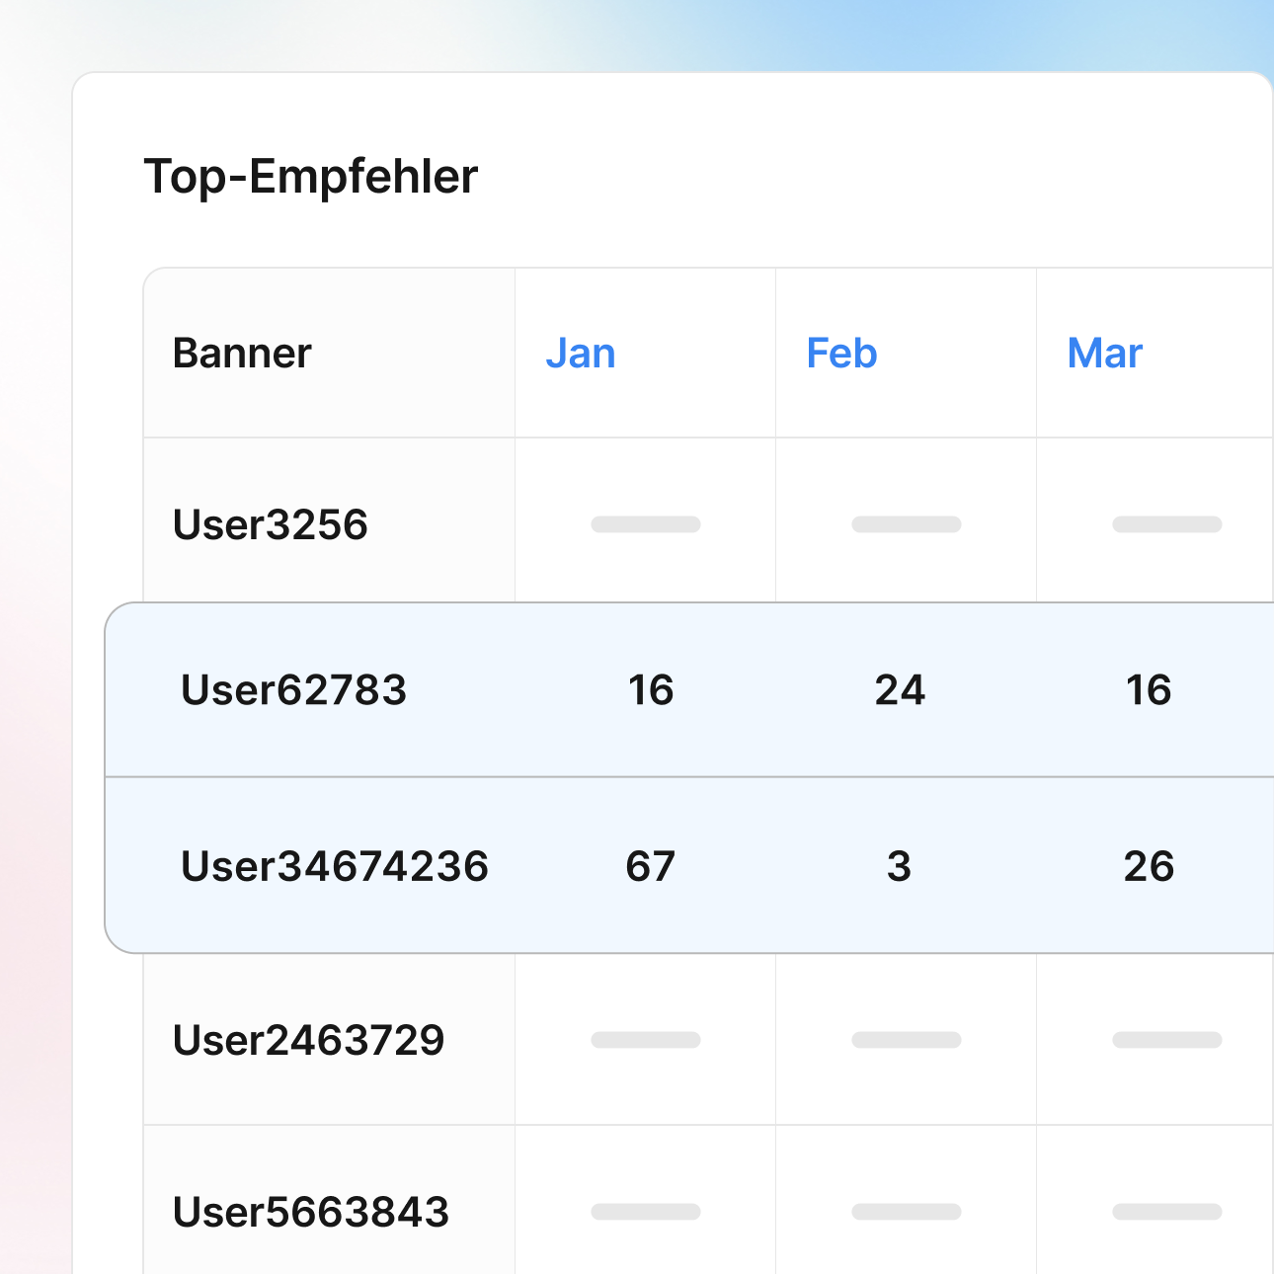Click Jan value 67 for User34674236
This screenshot has width=1274, height=1274.
click(651, 866)
